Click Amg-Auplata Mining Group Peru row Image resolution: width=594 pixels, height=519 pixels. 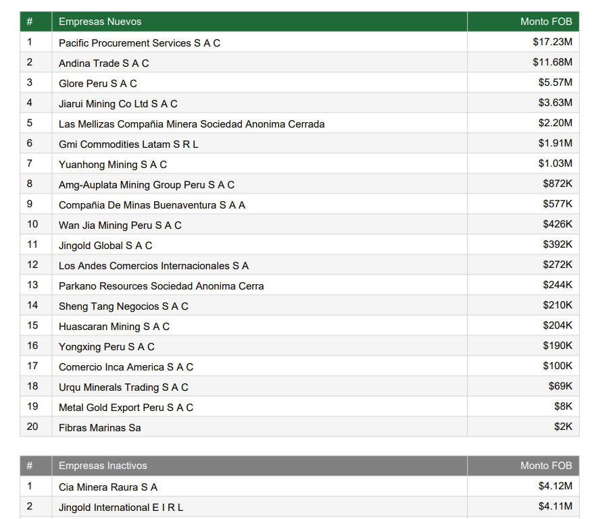146,184
